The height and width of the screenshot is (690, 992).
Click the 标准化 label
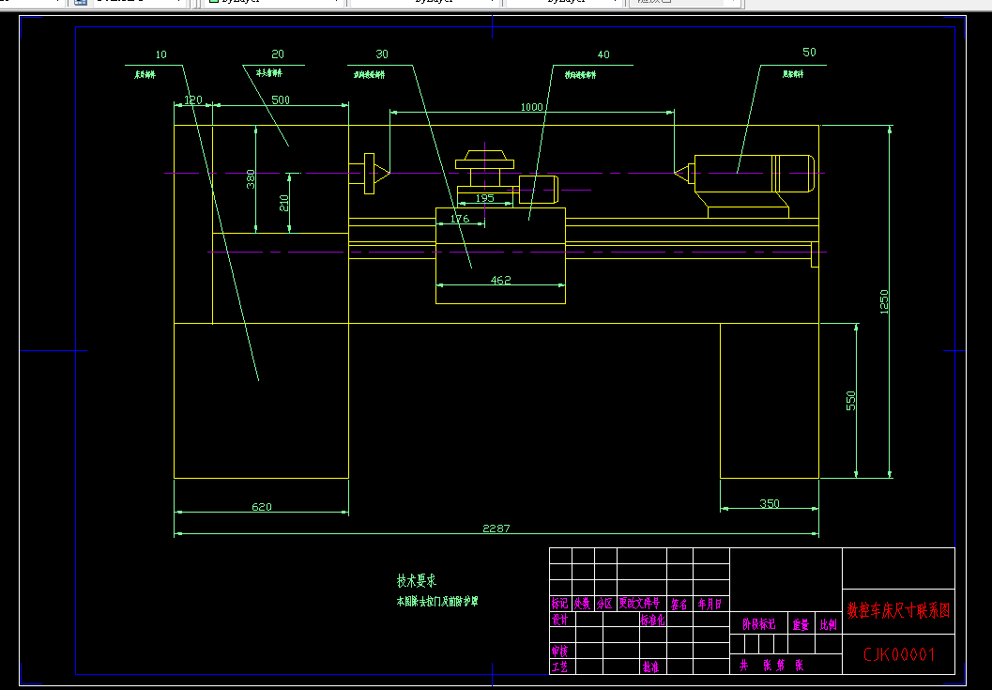coord(653,621)
